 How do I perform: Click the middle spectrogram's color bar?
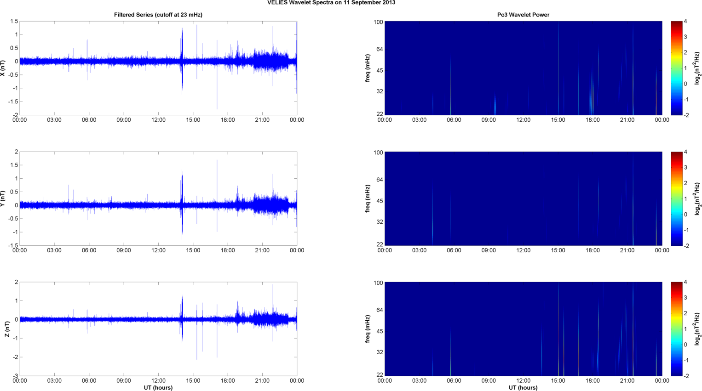pos(676,198)
